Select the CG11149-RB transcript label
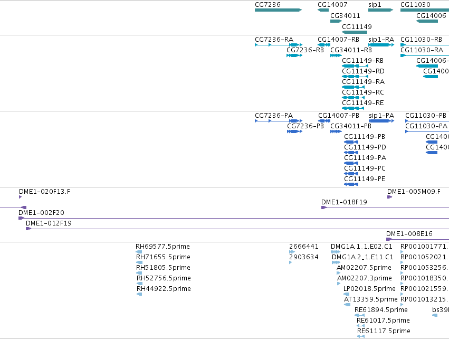The width and height of the screenshot is (449, 339). [362, 61]
